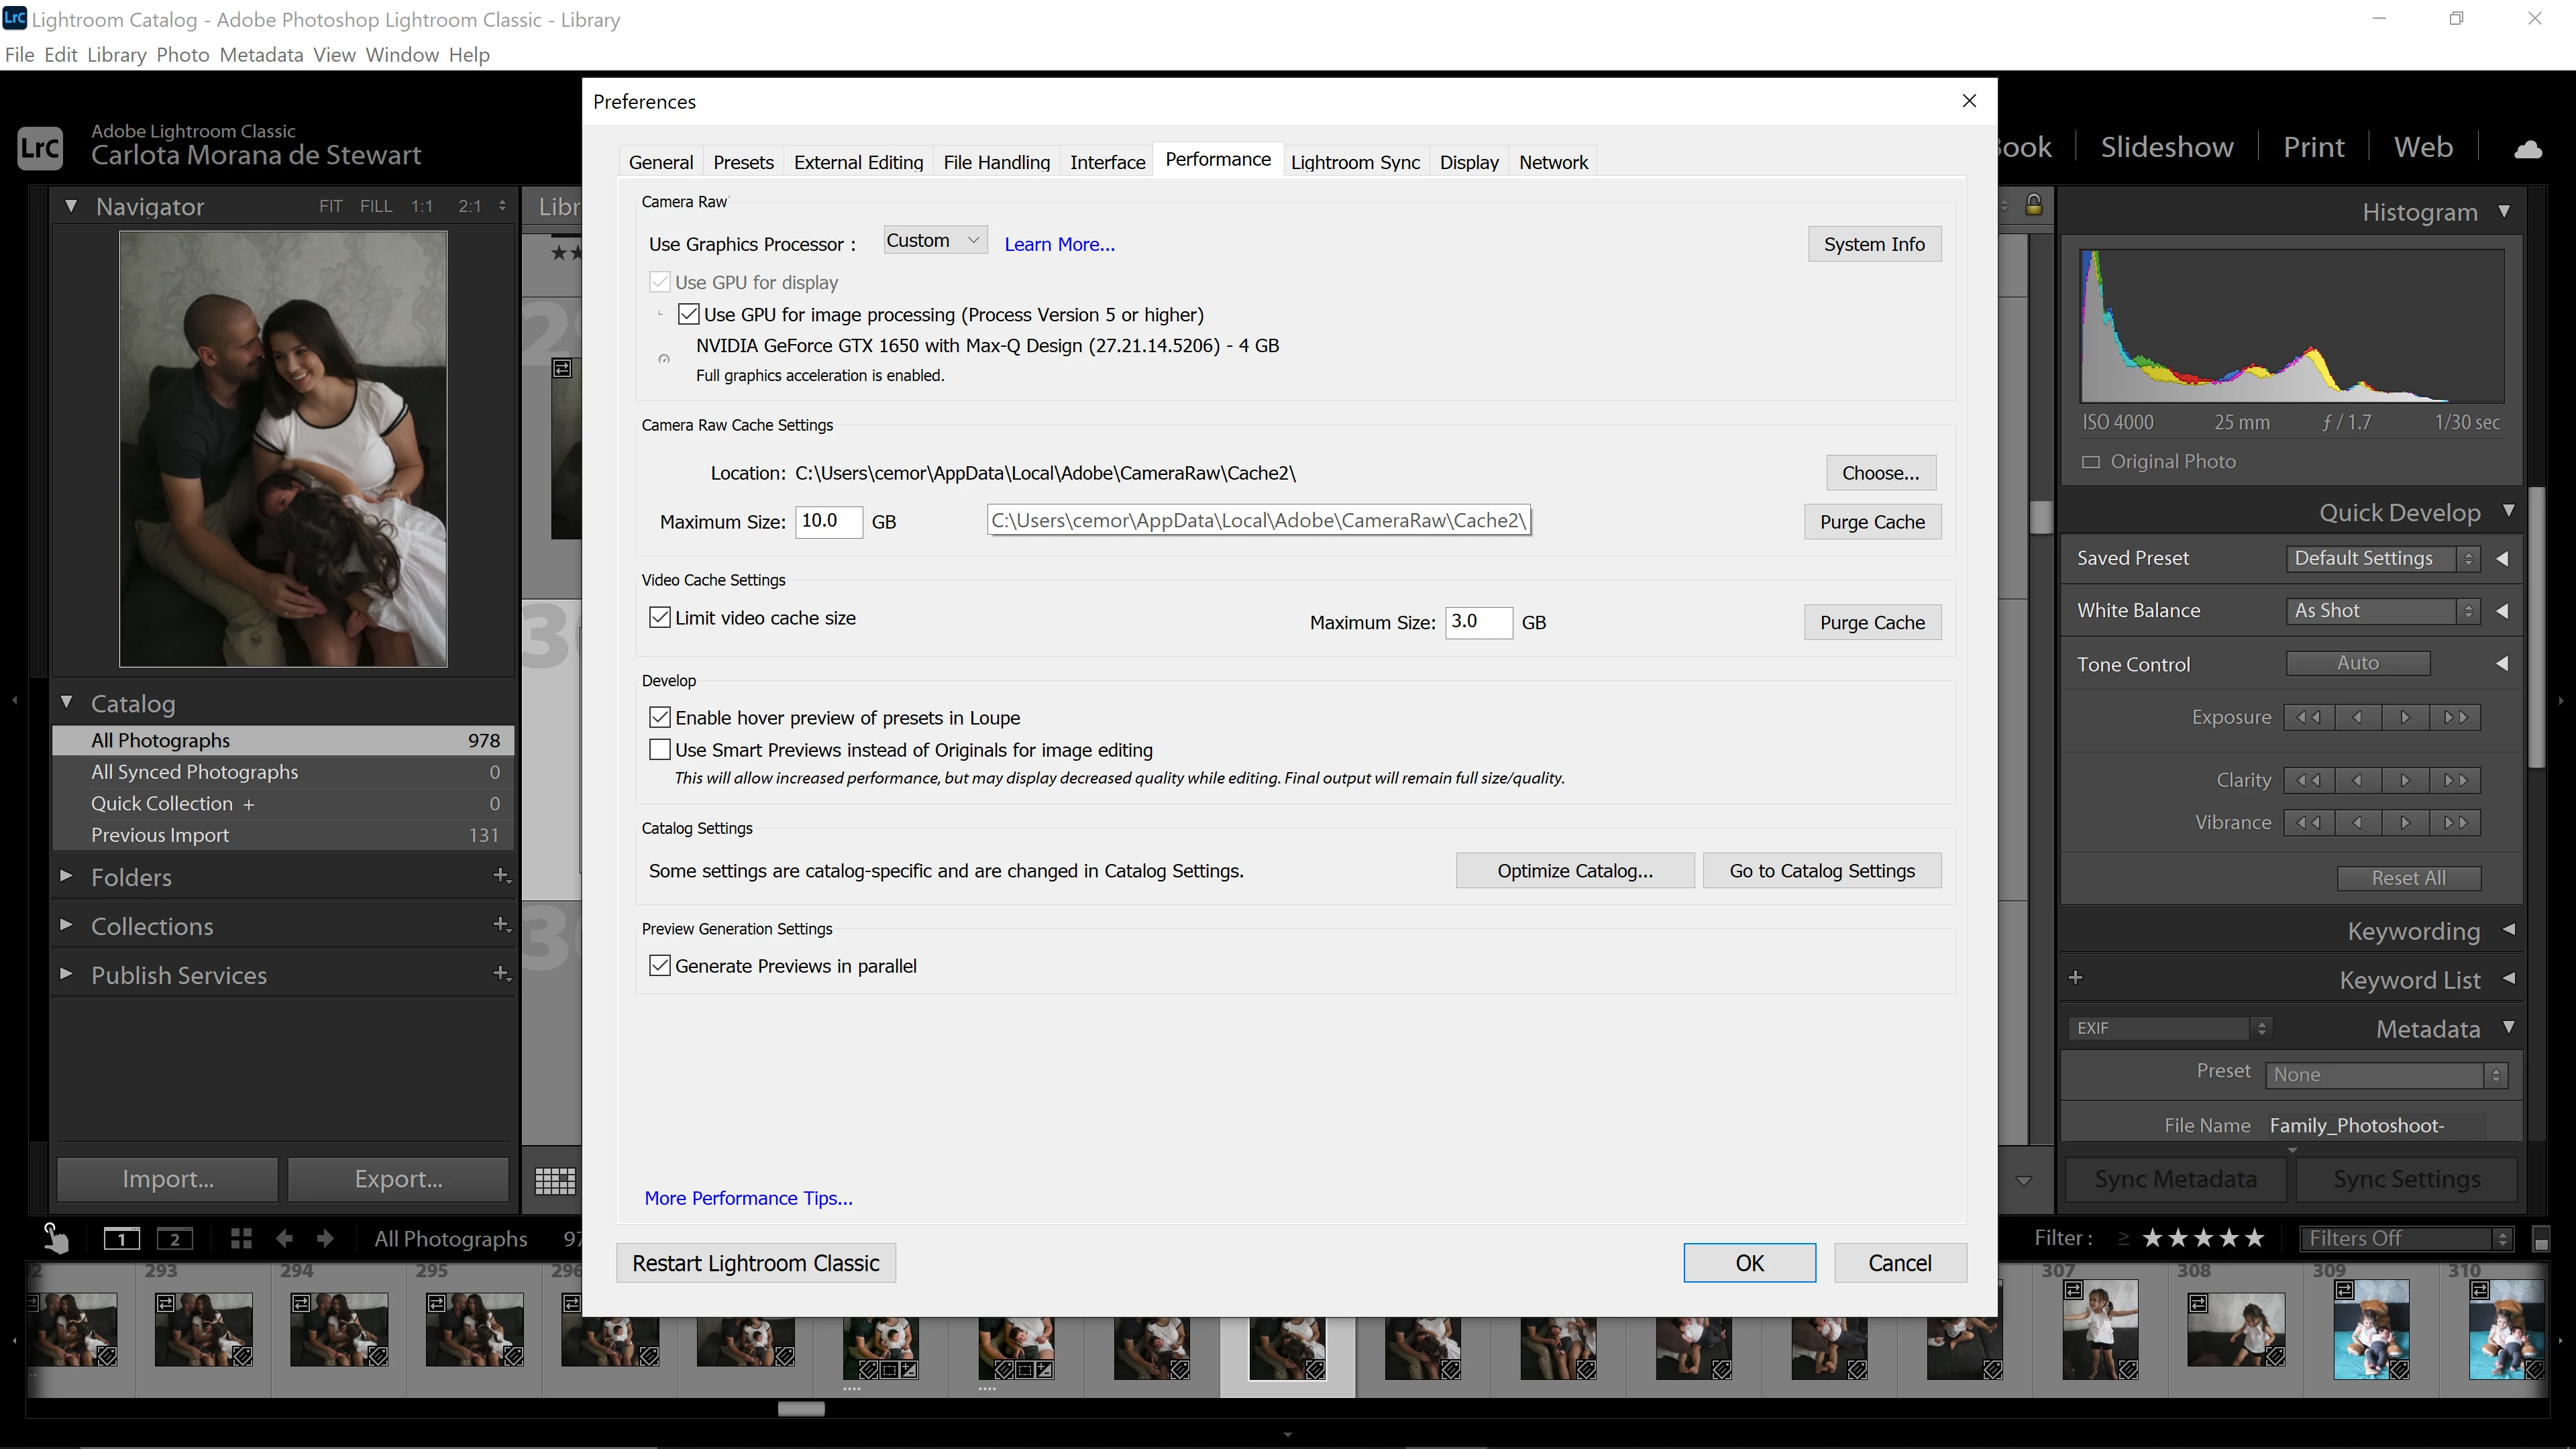Click the filmstrip horizontal scrollbar handle

pos(801,1409)
